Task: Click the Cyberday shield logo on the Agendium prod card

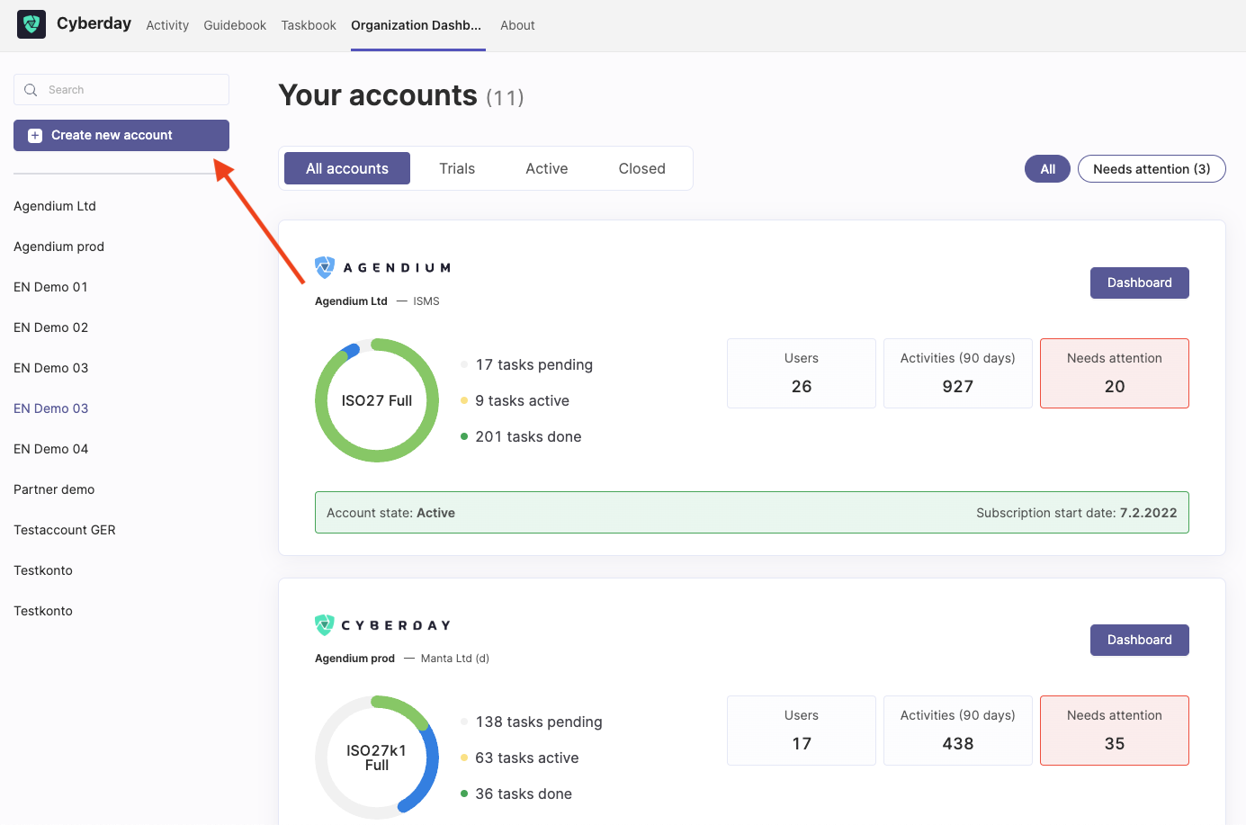Action: (325, 624)
